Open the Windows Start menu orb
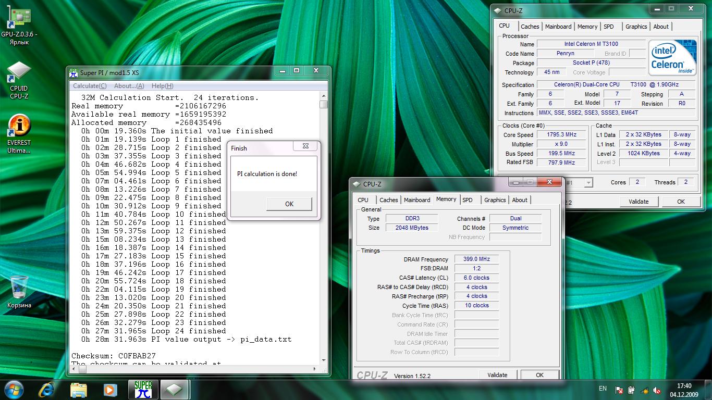Viewport: 712px width, 400px height. [14, 390]
